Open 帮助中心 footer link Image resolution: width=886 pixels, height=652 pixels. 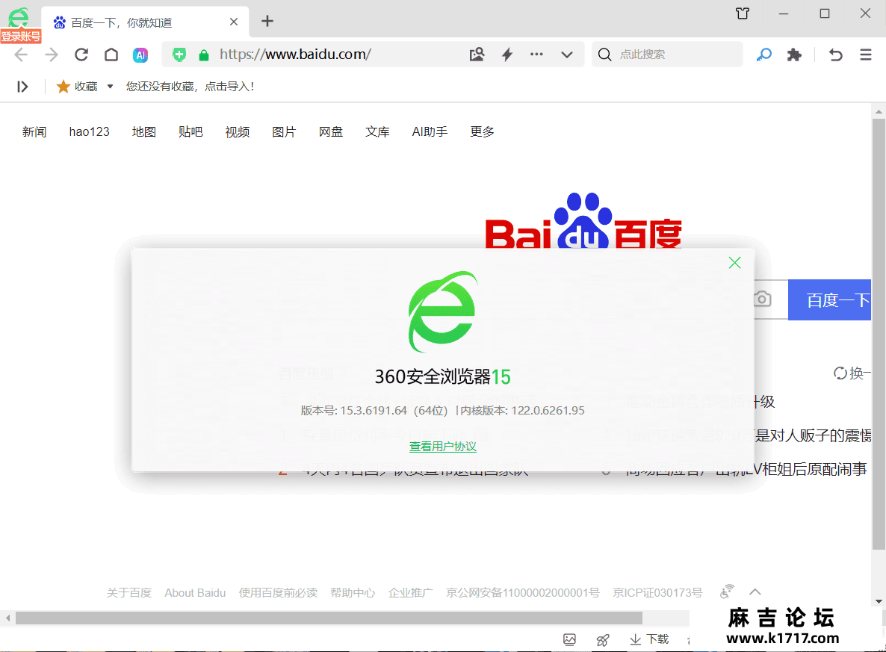point(353,593)
